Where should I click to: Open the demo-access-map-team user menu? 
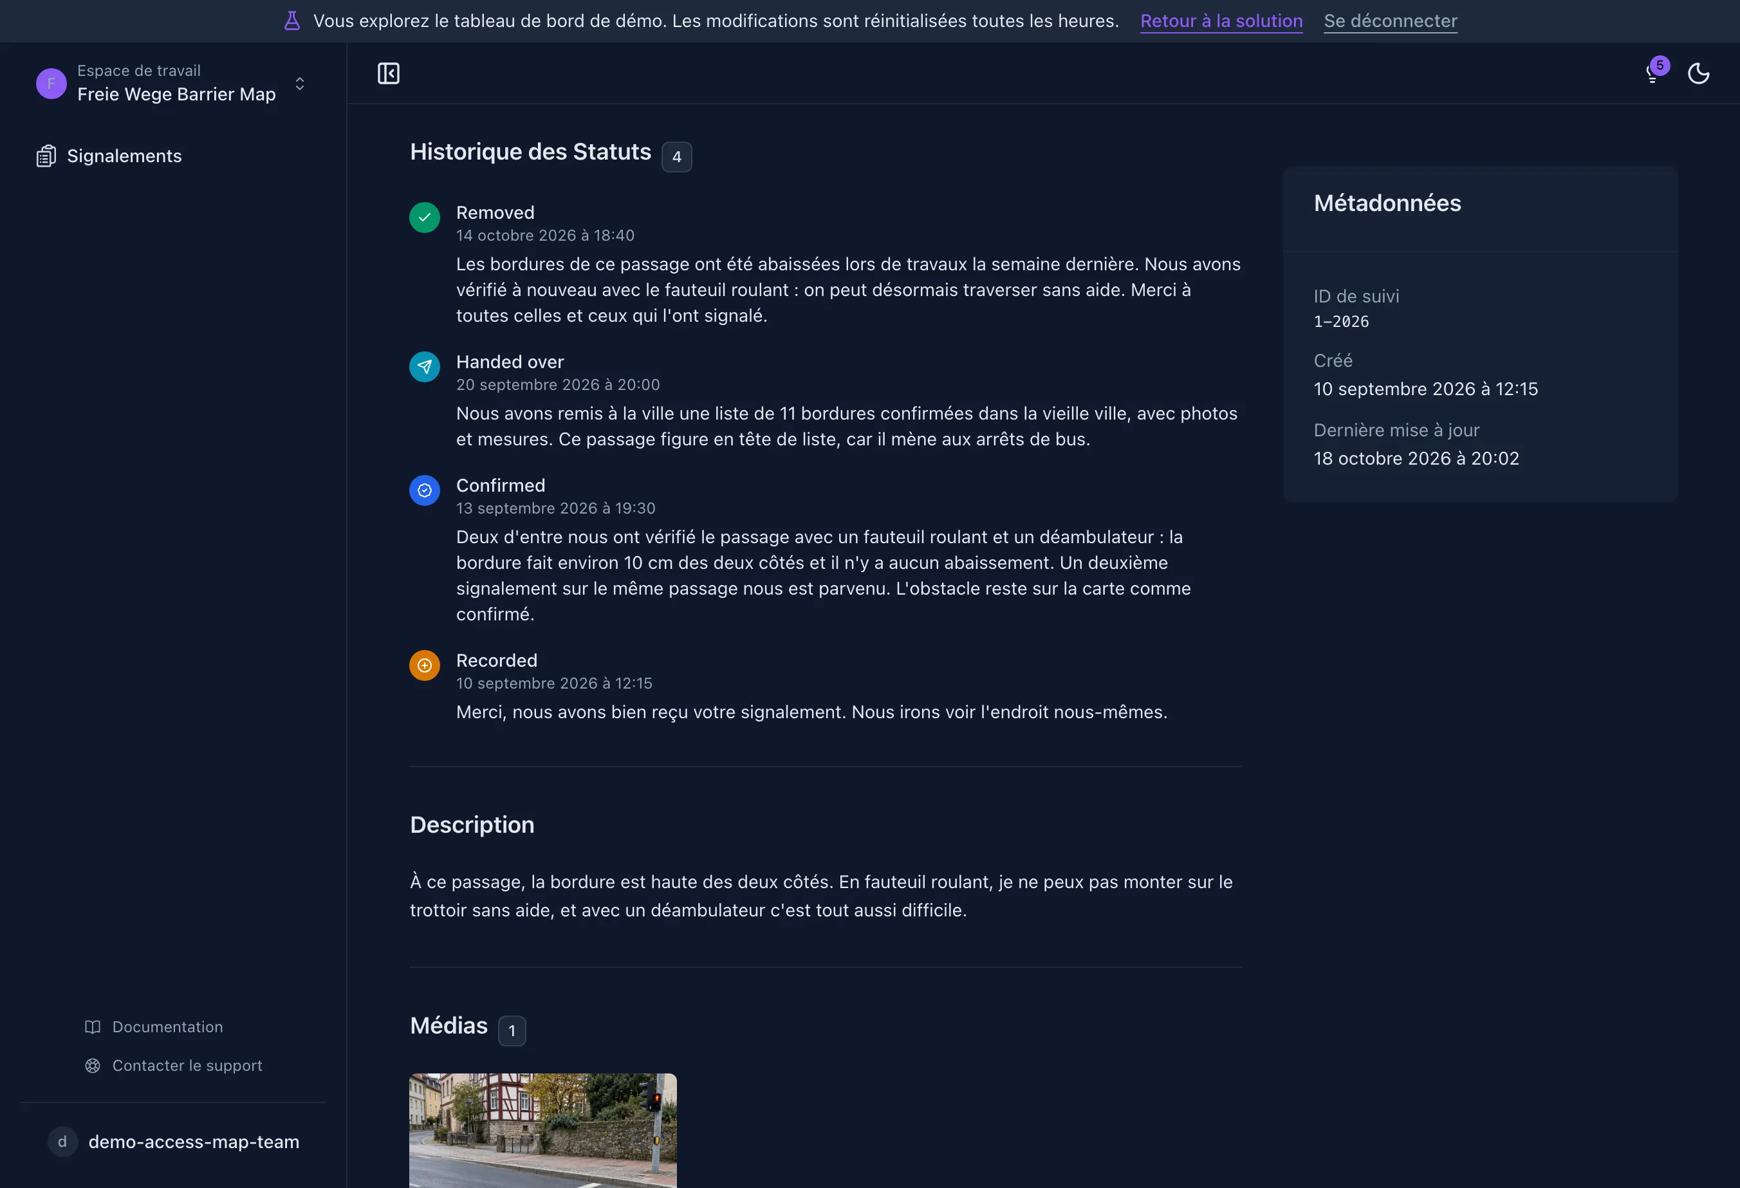click(x=173, y=1142)
